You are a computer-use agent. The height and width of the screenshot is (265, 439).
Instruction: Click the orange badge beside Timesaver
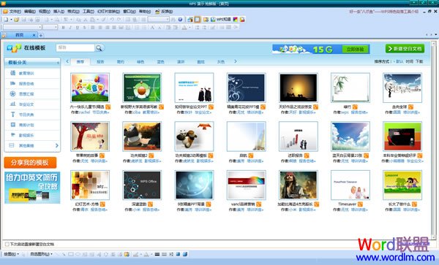click(360, 204)
